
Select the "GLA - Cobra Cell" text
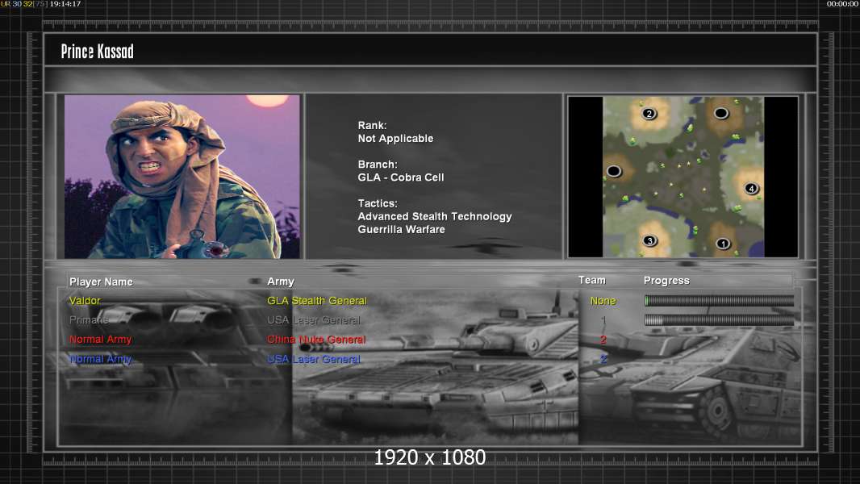click(401, 177)
